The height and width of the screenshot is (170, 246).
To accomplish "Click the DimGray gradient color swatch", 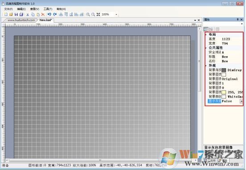I will point(224,70).
